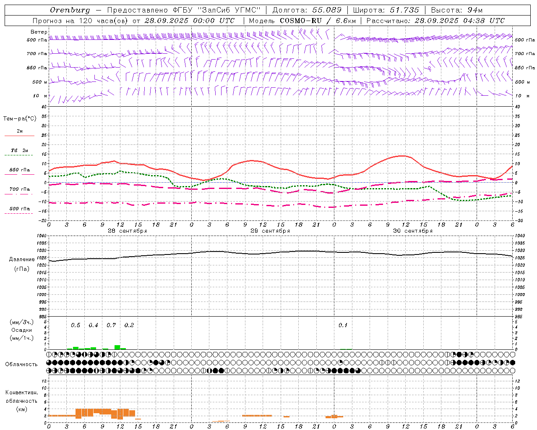Click "Прогноз на 120 часа(ов)" header text

click(81, 21)
